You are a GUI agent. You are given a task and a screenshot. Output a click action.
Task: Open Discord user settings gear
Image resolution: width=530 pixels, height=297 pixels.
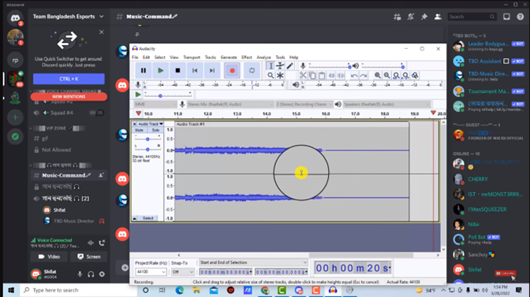pyautogui.click(x=102, y=274)
